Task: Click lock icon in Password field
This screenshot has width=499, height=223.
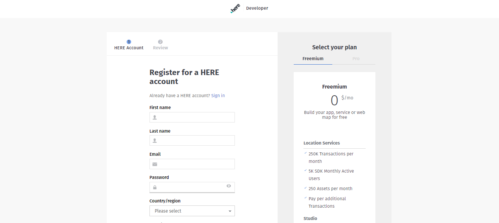Action: pyautogui.click(x=155, y=188)
